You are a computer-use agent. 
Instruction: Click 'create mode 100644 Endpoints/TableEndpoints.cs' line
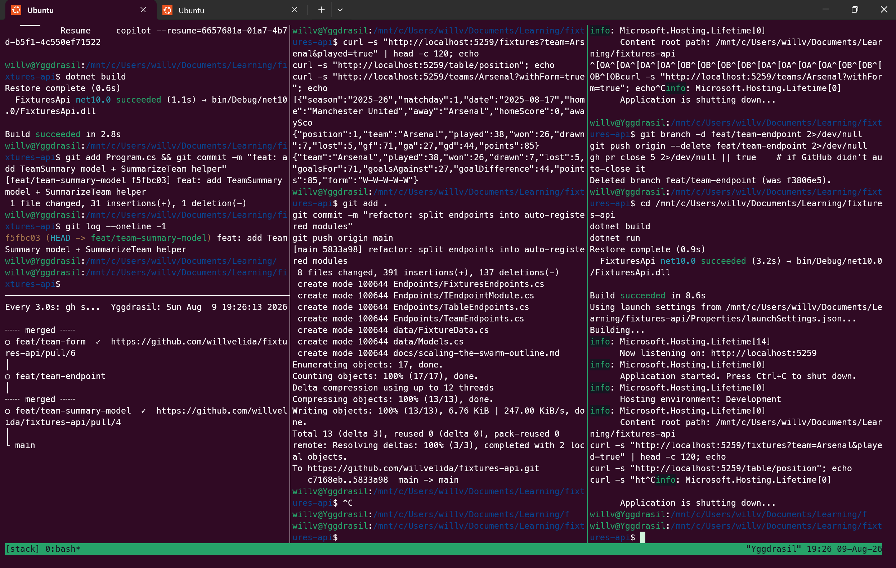413,307
